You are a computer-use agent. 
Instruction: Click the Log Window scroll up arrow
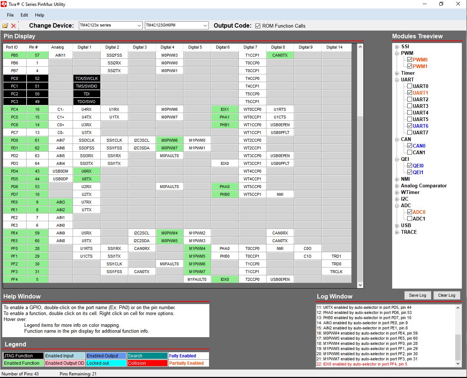[x=458, y=308]
